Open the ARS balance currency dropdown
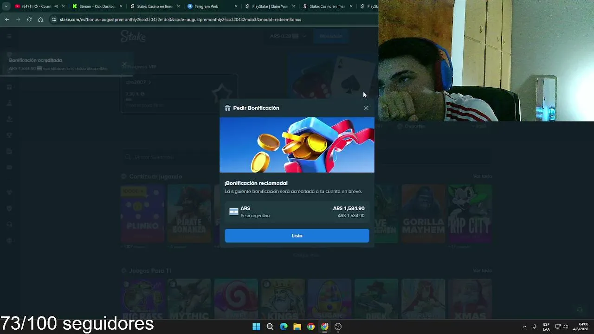 tap(288, 36)
